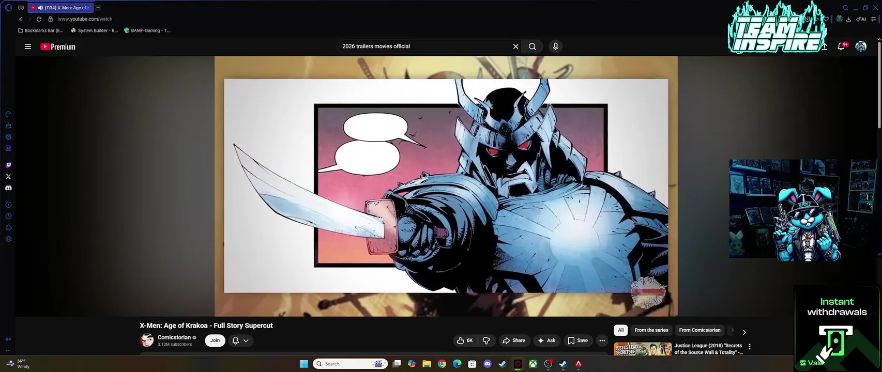The width and height of the screenshot is (882, 372).
Task: Go to YouTube Premium home logo
Action: tap(58, 47)
